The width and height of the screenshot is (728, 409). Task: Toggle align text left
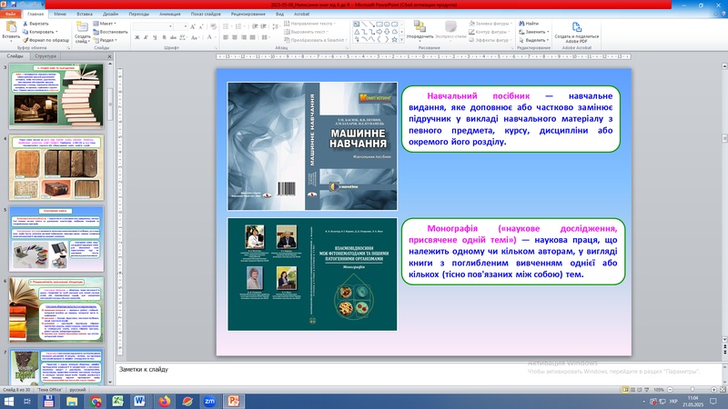(226, 37)
